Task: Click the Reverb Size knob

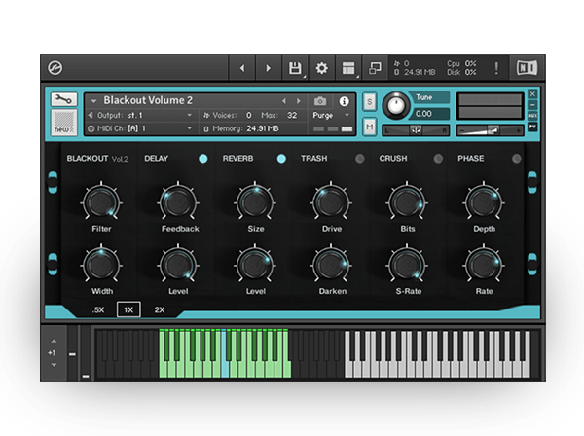Action: 255,201
